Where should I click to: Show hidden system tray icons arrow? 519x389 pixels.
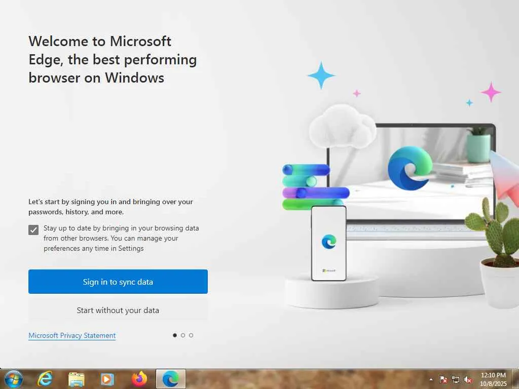point(431,379)
